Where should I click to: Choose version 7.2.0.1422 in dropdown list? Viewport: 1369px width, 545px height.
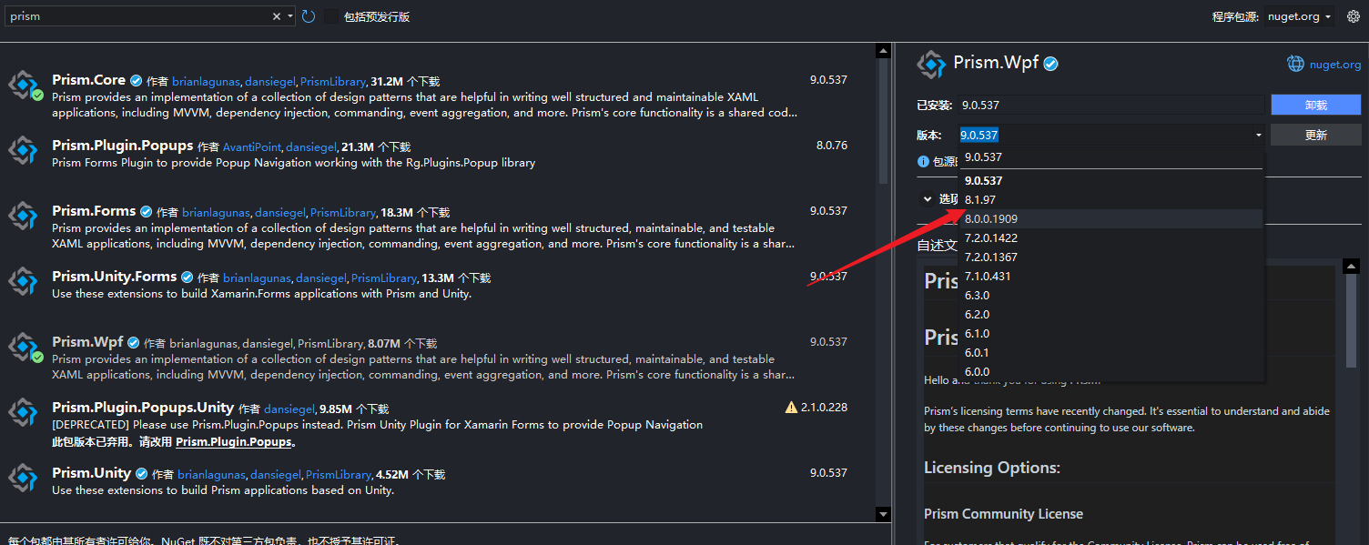tap(991, 237)
